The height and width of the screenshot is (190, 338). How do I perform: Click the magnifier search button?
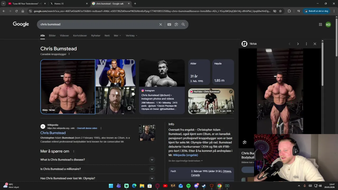click(x=183, y=24)
